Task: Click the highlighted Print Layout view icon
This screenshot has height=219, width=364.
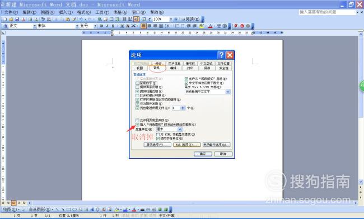Action: (x=13, y=203)
